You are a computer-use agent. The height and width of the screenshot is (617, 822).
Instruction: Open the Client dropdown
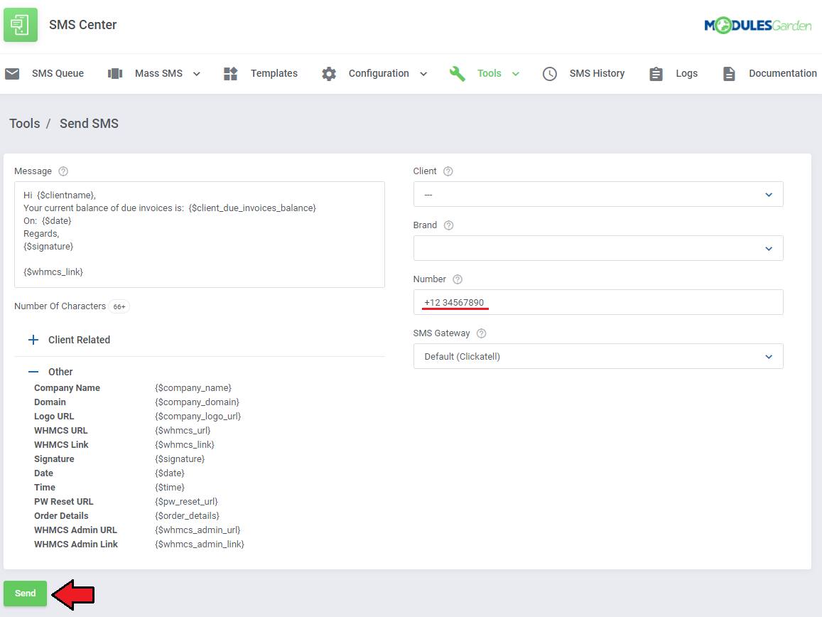click(598, 195)
